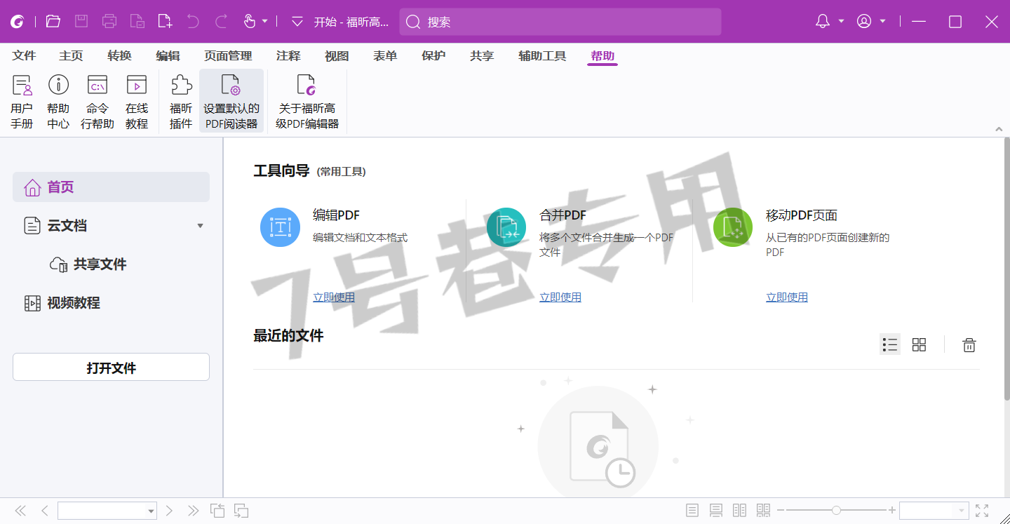Switch recent files to thumbnail grid view
1010x524 pixels.
[x=919, y=344]
